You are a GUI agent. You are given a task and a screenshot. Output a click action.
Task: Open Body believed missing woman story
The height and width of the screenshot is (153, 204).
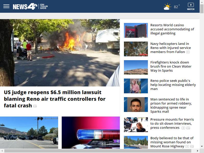(172, 142)
